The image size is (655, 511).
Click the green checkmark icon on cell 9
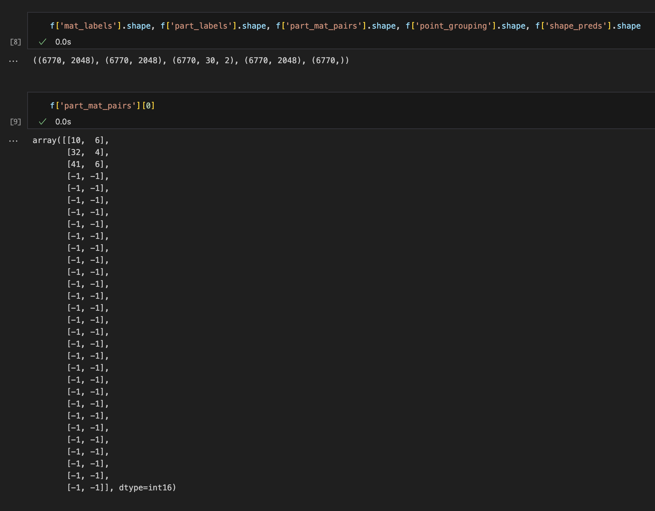(x=43, y=122)
